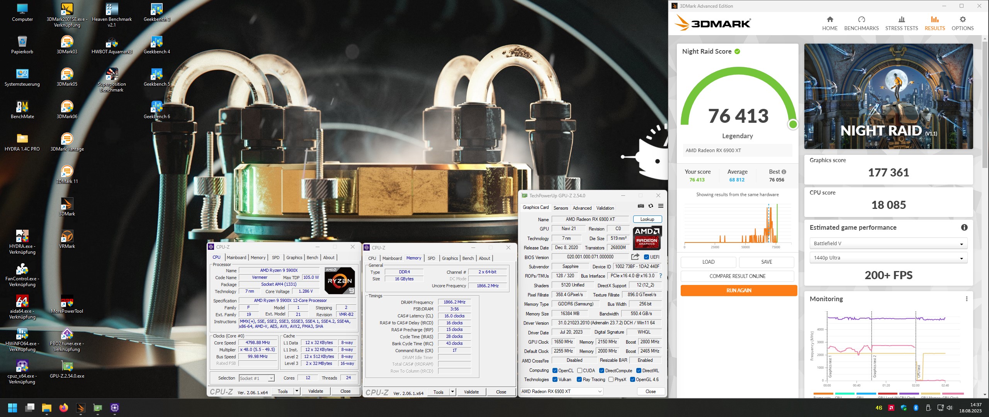Open the Bench tab in CPU-Z CPU window
Image resolution: width=989 pixels, height=417 pixels.
[x=312, y=258]
